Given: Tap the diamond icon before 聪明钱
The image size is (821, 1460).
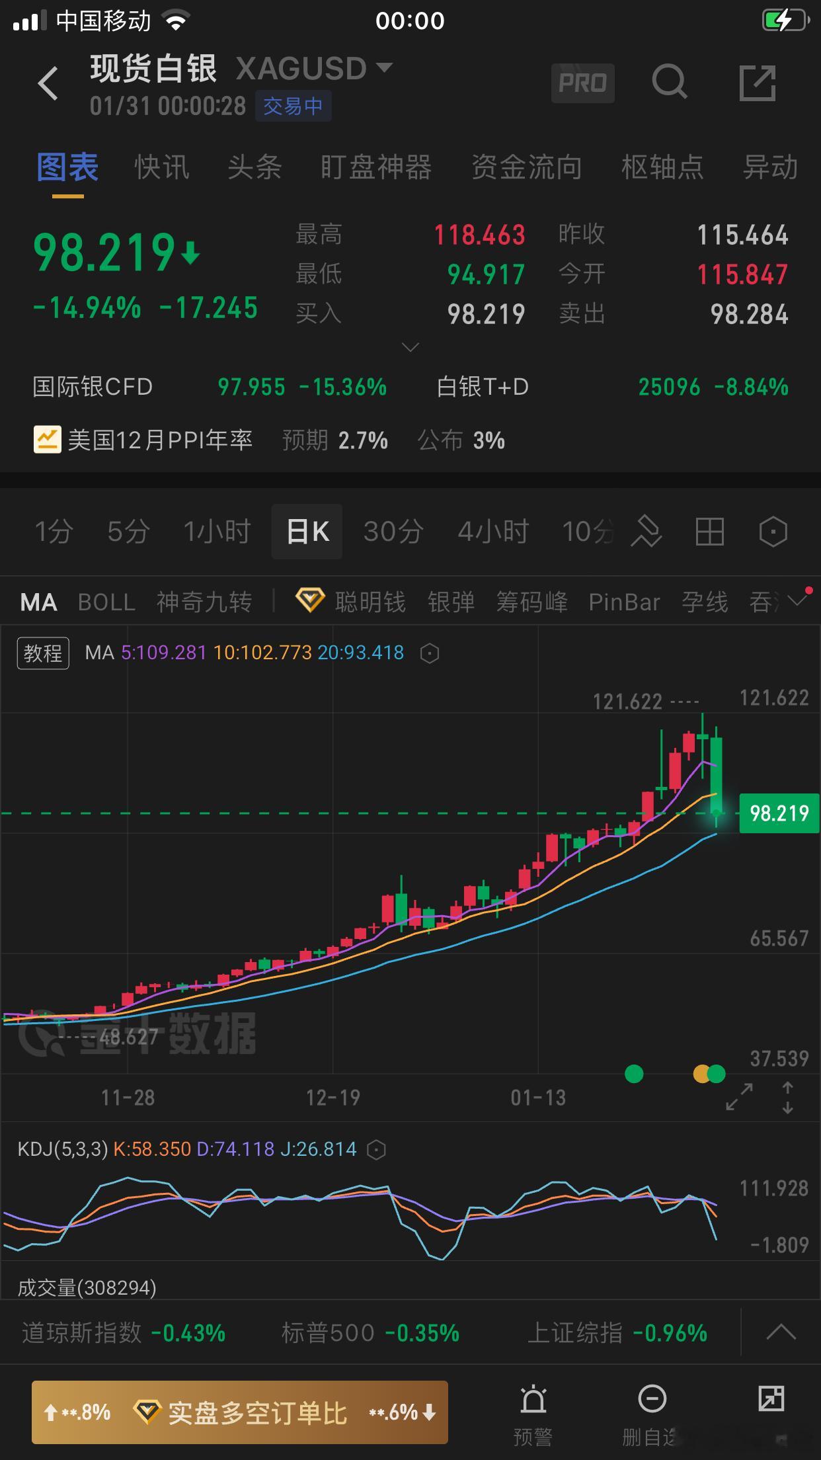Looking at the screenshot, I should [x=310, y=600].
